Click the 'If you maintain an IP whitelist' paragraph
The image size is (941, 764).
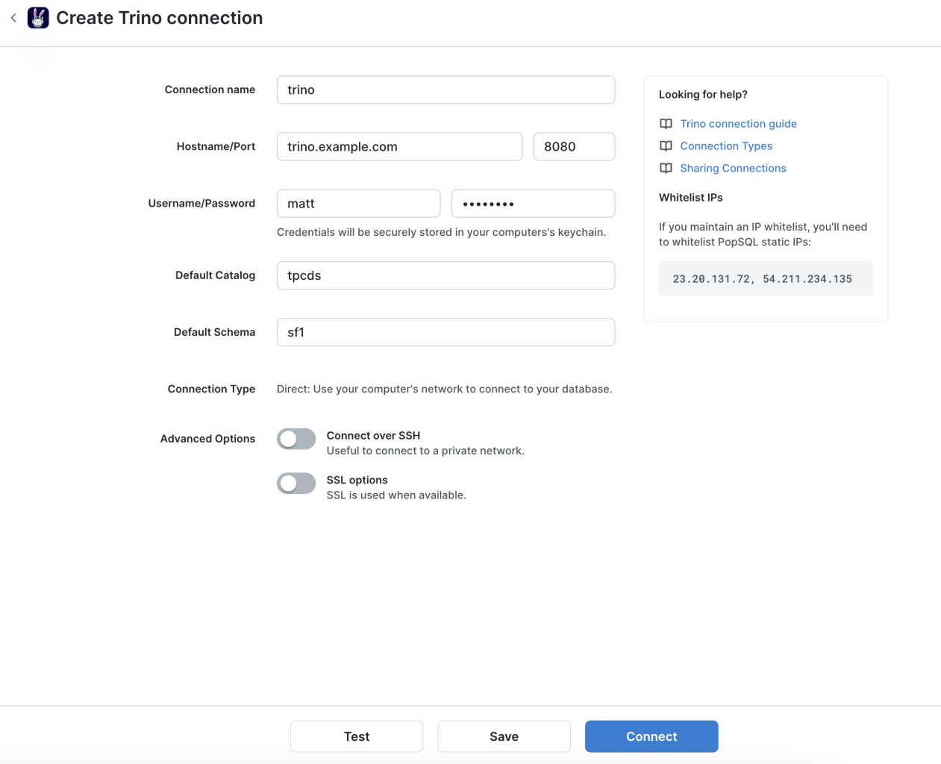763,234
